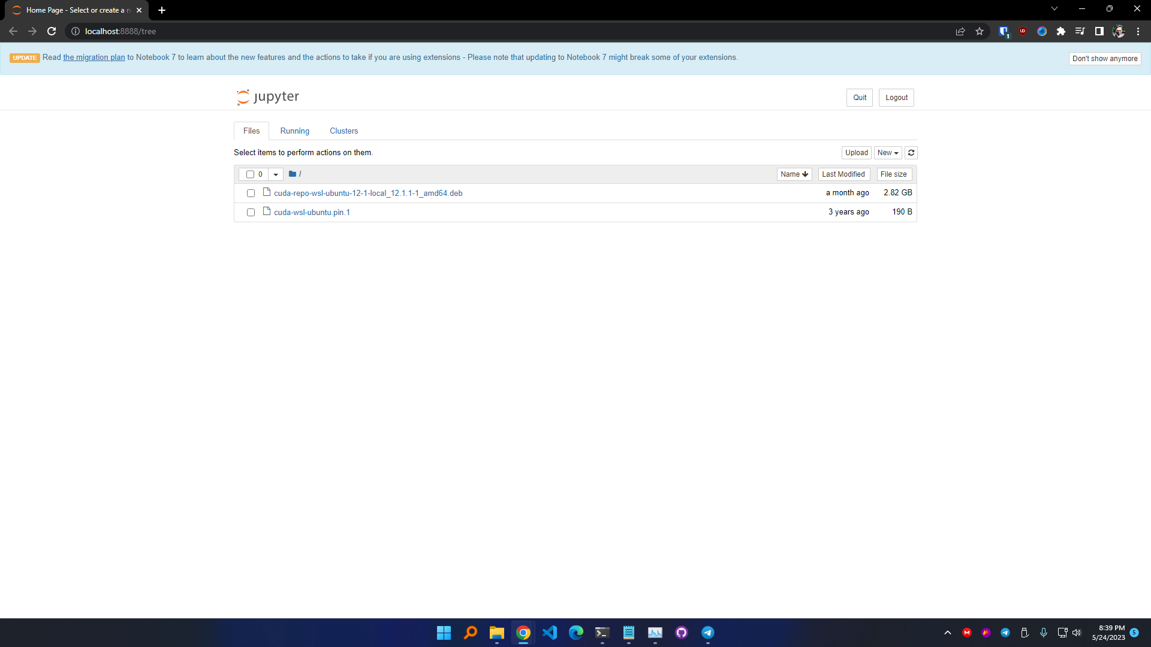Open the New notebook dropdown
This screenshot has width=1151, height=647.
tap(887, 153)
